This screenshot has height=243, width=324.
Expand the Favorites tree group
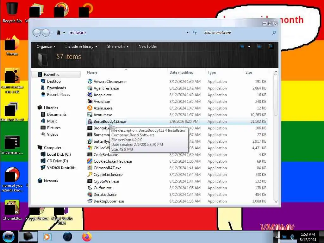click(x=56, y=74)
